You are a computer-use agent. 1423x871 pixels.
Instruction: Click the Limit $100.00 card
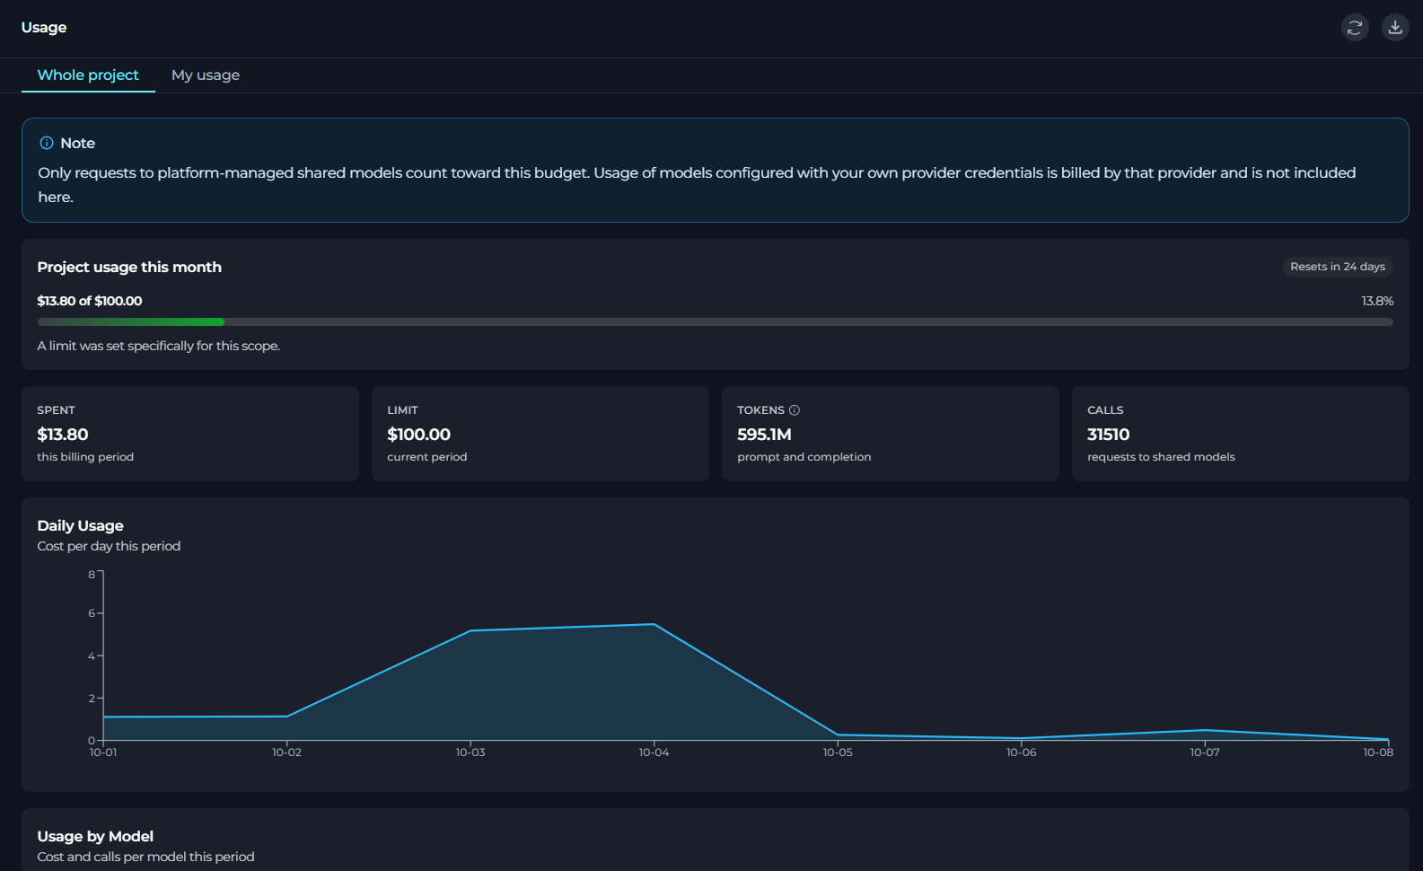(540, 434)
